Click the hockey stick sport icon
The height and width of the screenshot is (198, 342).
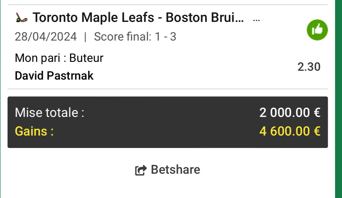pyautogui.click(x=21, y=18)
